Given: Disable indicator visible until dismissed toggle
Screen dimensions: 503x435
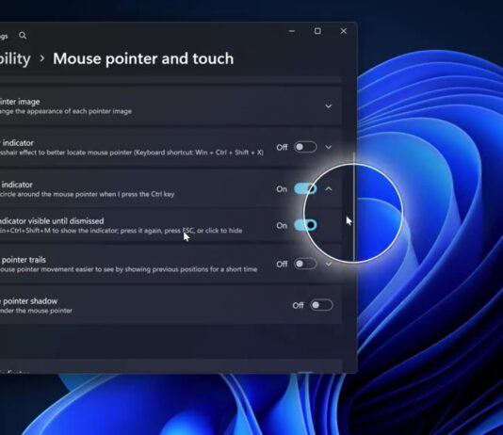Looking at the screenshot, I should pyautogui.click(x=305, y=225).
